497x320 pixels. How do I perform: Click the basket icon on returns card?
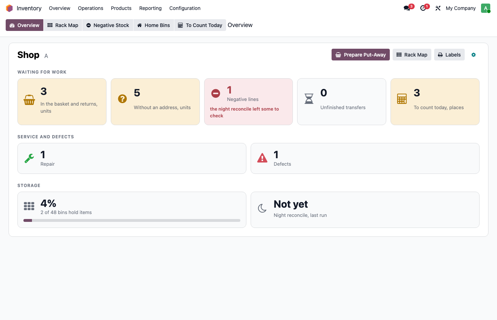pos(29,100)
